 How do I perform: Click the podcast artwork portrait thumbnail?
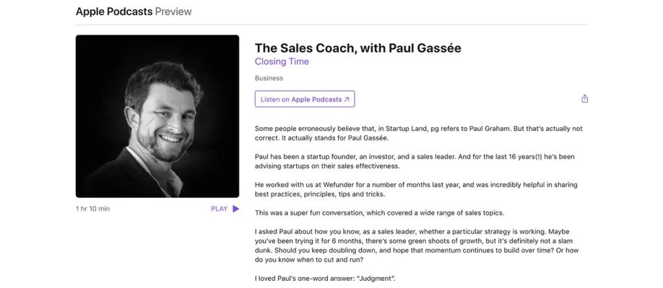[157, 116]
